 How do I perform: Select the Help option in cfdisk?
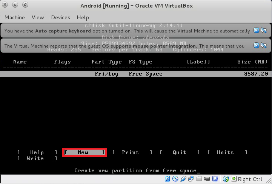click(37, 152)
